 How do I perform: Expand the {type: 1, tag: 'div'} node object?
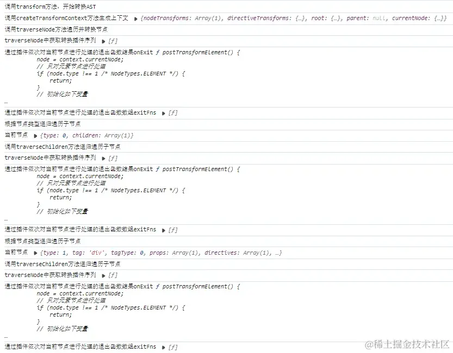tap(35, 253)
